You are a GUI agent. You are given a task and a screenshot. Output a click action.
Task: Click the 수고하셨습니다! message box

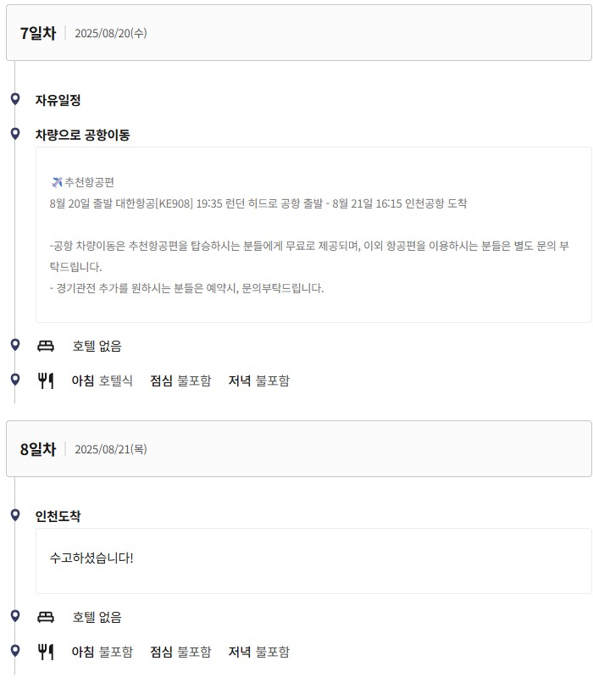pyautogui.click(x=313, y=561)
